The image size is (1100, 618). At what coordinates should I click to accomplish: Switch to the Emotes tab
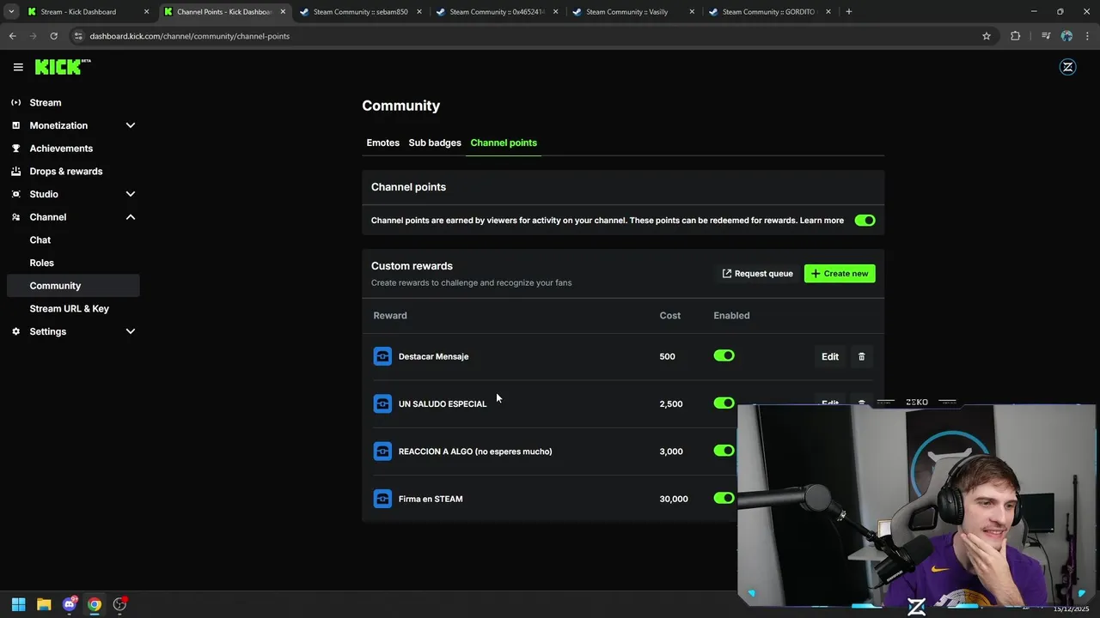tap(382, 142)
